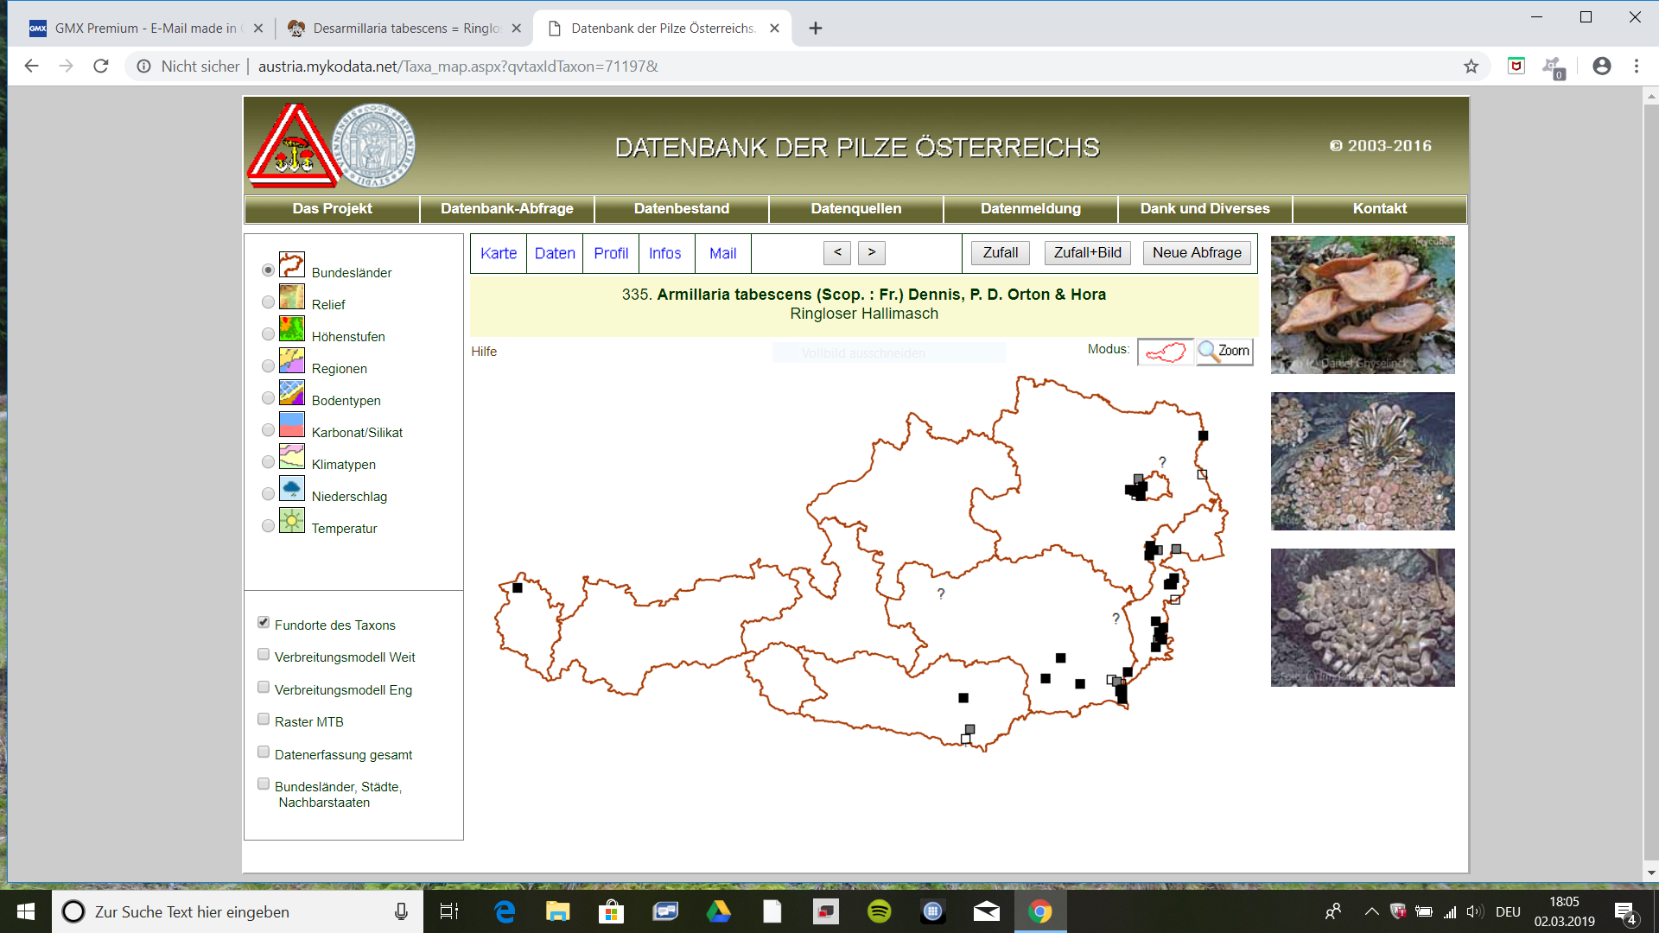The height and width of the screenshot is (933, 1659).
Task: Click the Zoom magnifier mode button
Action: 1224,351
